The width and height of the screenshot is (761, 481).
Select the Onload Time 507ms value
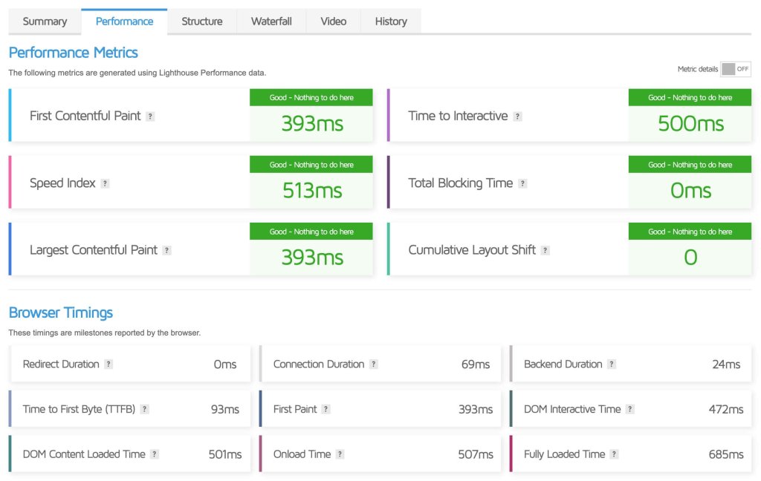[x=476, y=454]
